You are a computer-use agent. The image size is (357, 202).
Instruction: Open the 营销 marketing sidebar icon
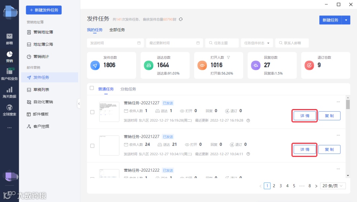pos(9,57)
